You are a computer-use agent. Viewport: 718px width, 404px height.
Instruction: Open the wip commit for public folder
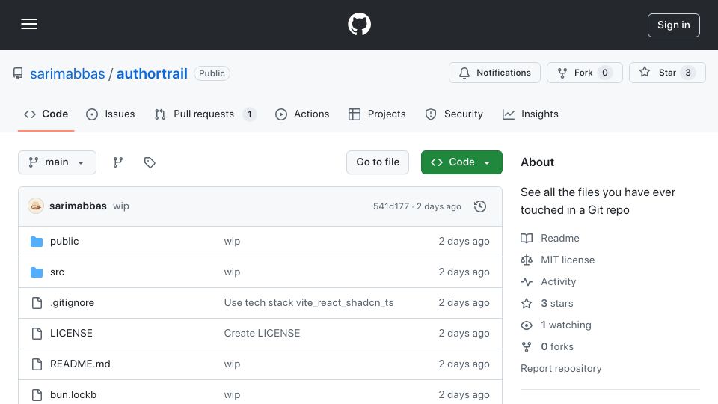point(232,242)
